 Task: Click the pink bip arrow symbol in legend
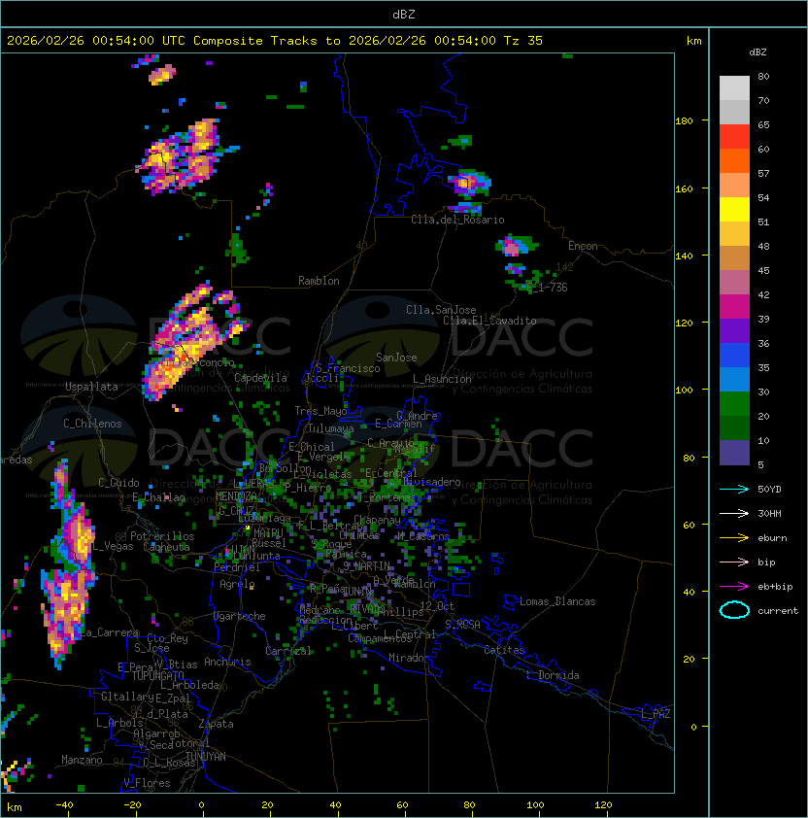(734, 562)
